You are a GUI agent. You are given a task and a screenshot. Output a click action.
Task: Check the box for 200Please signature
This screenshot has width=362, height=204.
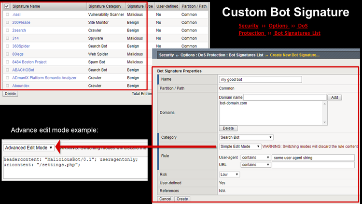click(7, 22)
